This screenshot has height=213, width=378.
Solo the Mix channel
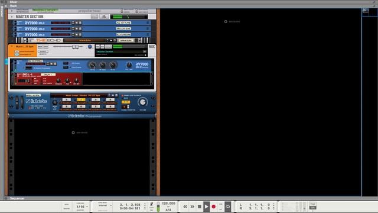coord(45,47)
